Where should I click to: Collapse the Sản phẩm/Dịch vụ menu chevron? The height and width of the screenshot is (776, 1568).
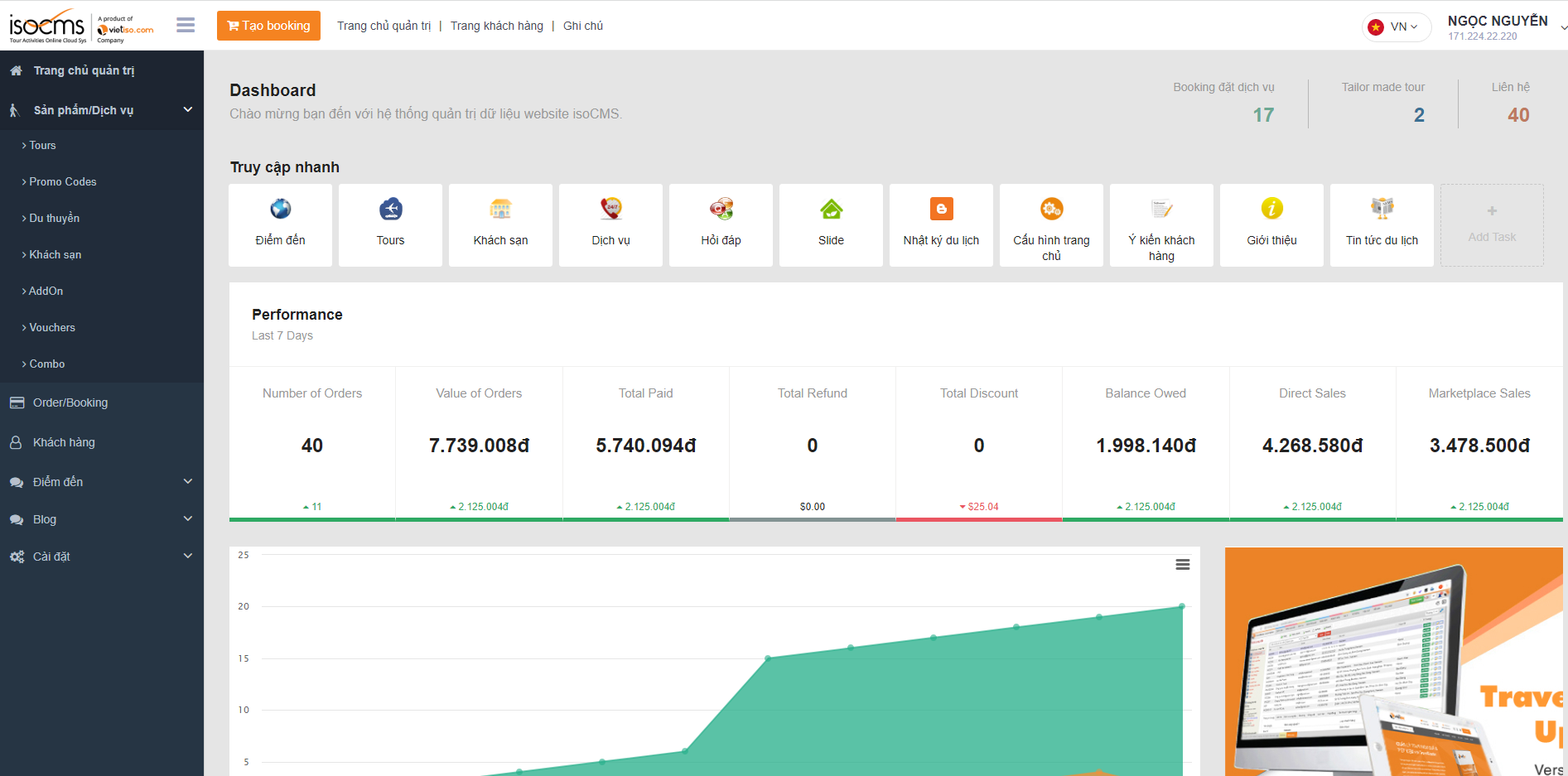coord(188,109)
